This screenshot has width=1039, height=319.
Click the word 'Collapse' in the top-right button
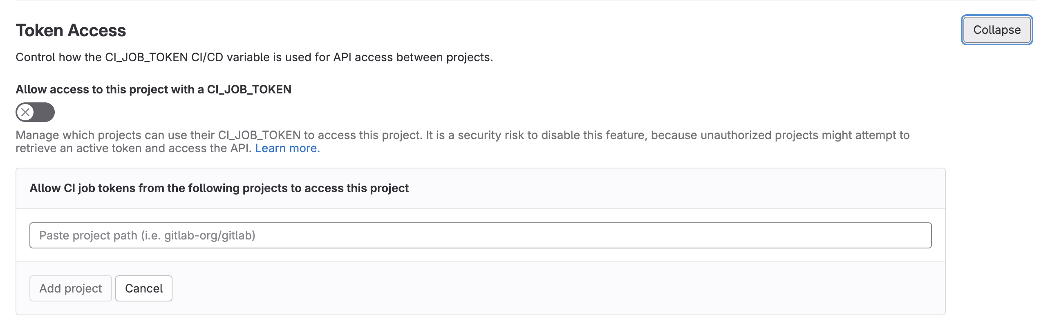(996, 30)
